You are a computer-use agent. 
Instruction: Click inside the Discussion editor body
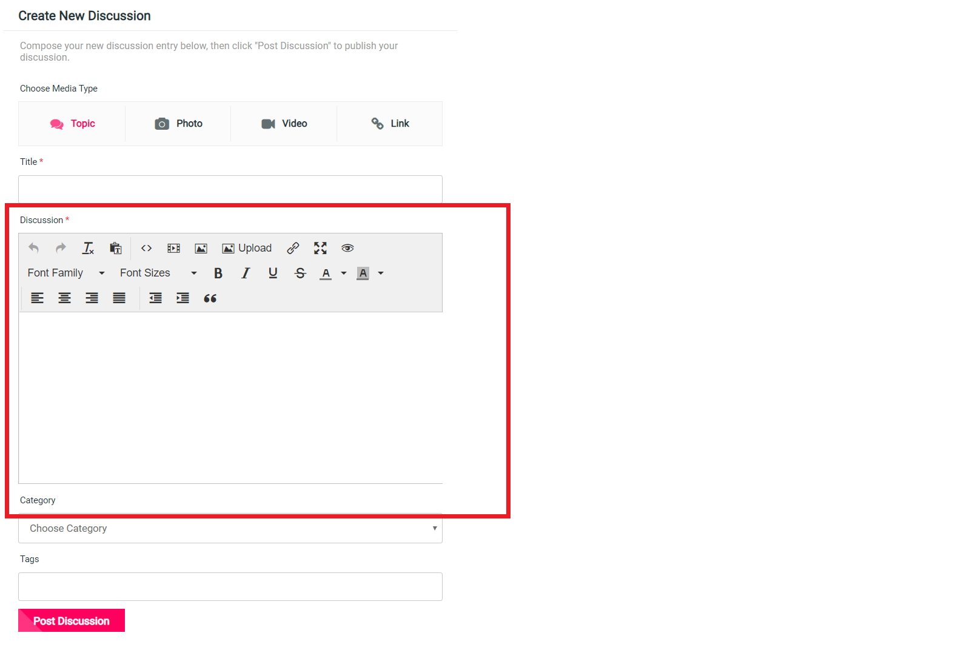[x=230, y=397]
